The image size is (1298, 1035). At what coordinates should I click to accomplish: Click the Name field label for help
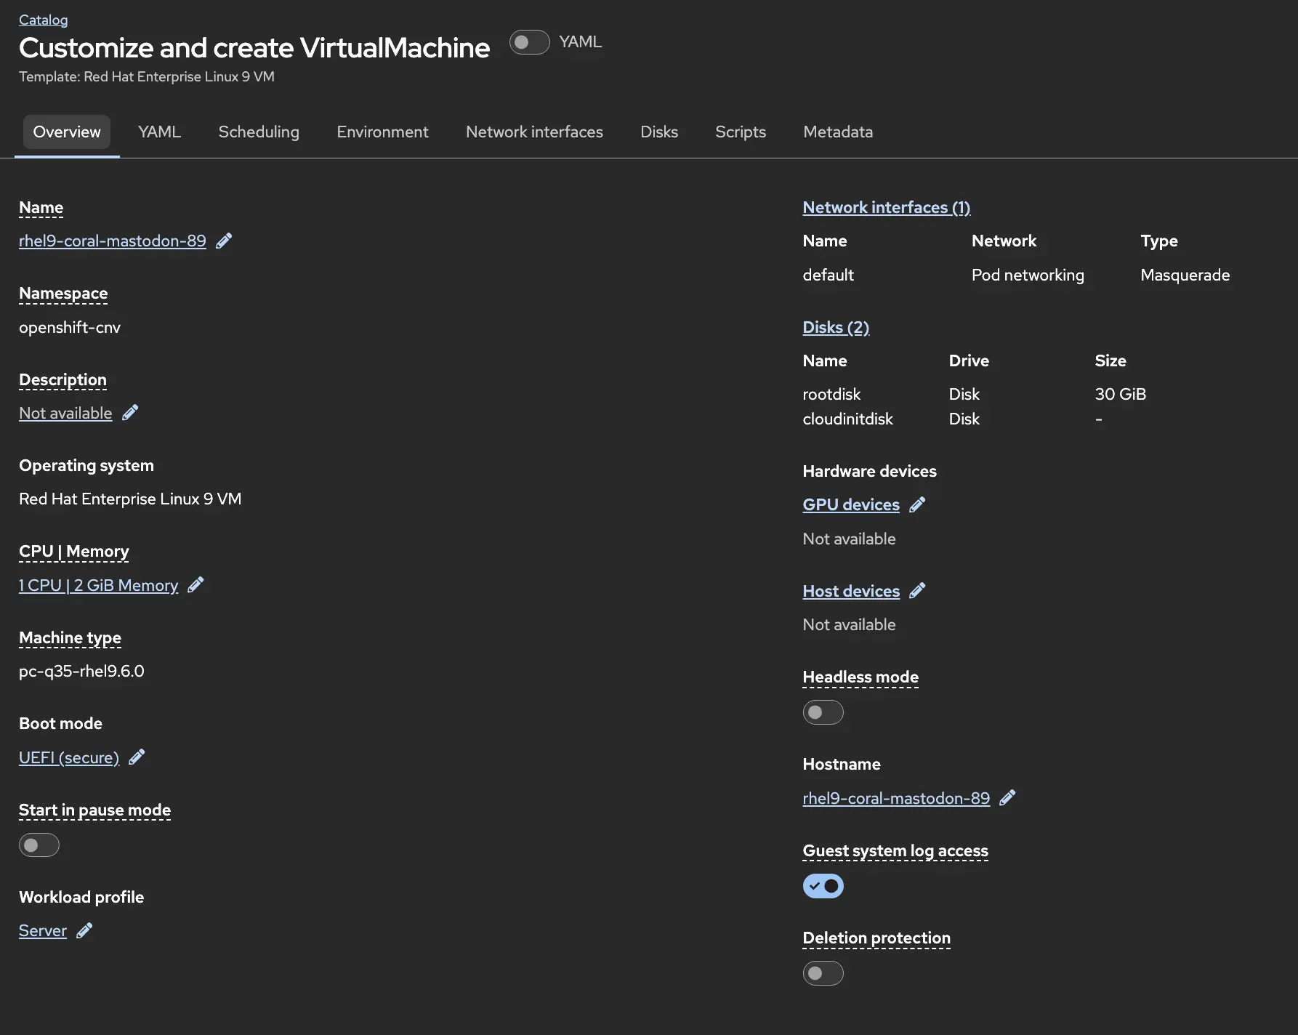pyautogui.click(x=41, y=207)
